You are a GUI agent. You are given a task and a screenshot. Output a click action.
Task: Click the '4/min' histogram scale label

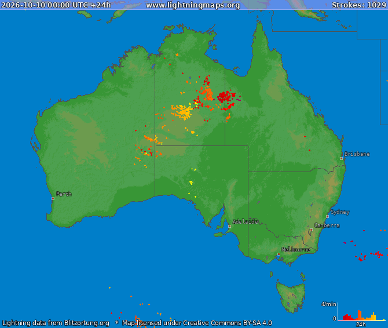coord(328,304)
